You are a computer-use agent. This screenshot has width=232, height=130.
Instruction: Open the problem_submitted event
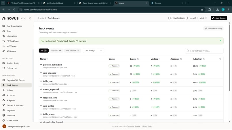[52, 65]
